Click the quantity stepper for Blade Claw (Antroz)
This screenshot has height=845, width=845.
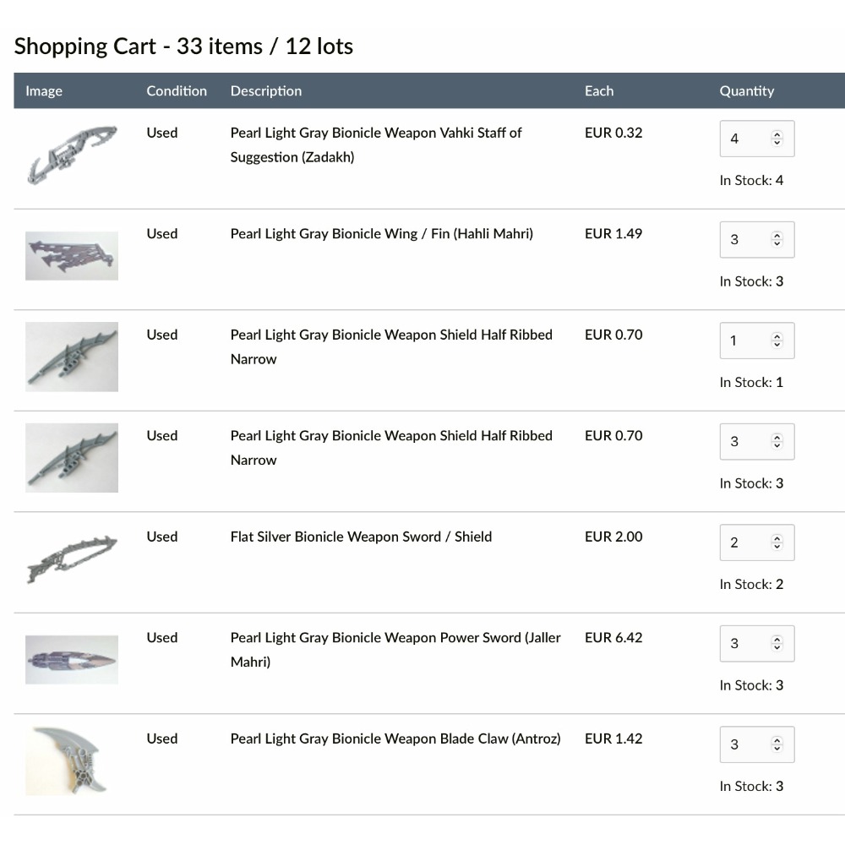(777, 744)
